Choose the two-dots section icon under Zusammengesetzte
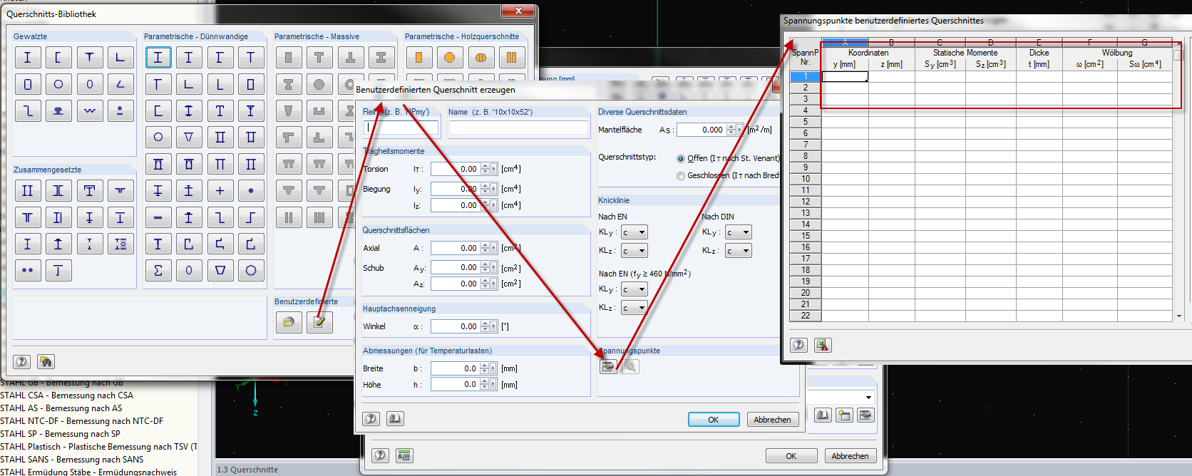The height and width of the screenshot is (476, 1192). tap(27, 270)
